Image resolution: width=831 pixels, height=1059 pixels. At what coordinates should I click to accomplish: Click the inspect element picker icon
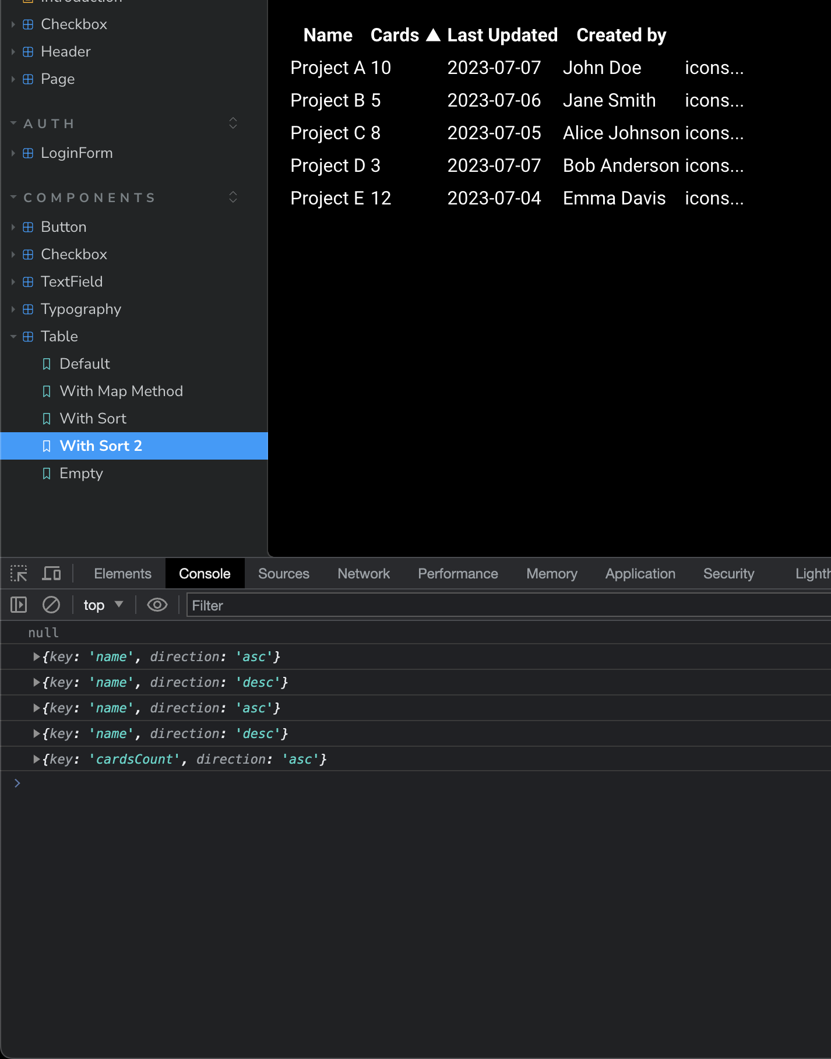coord(19,574)
